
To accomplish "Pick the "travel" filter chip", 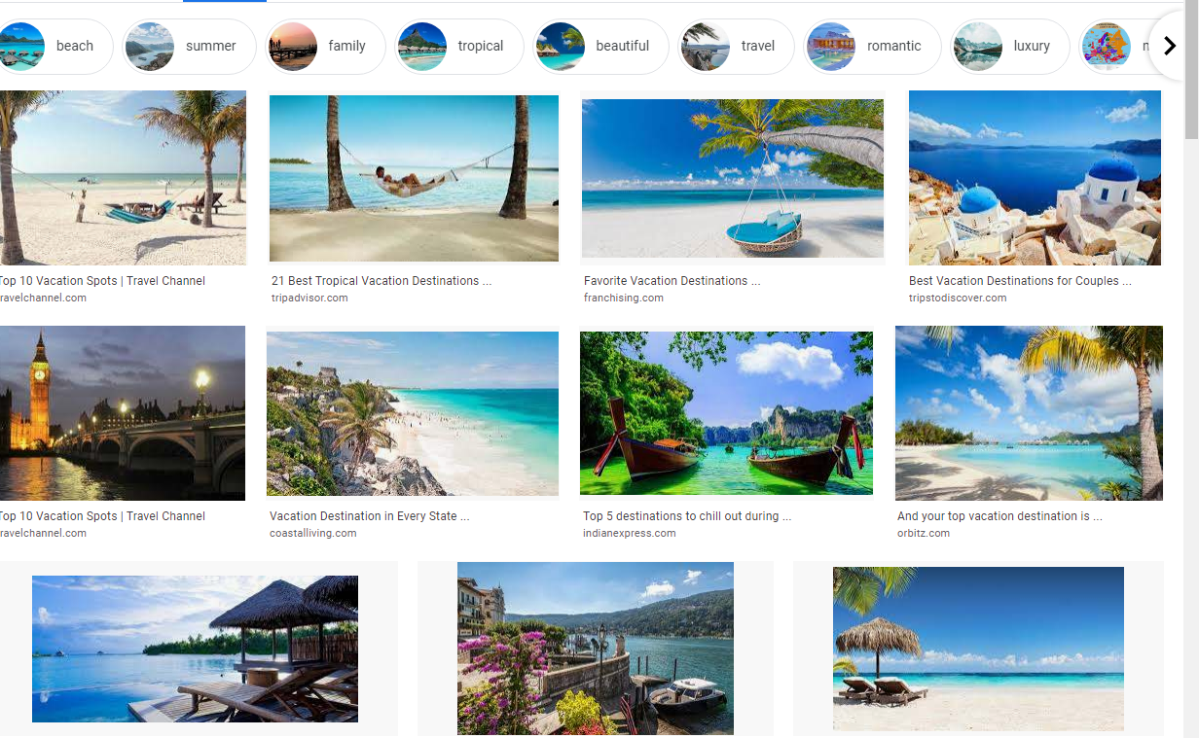I will pyautogui.click(x=736, y=46).
